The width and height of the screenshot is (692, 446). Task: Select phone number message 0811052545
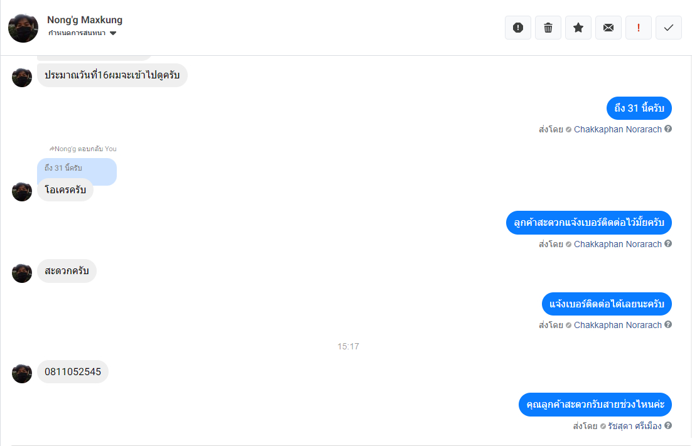[x=73, y=371]
